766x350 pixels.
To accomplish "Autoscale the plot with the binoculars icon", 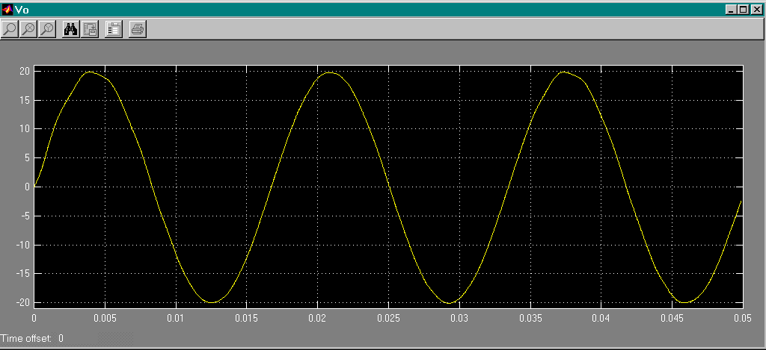I will [71, 29].
